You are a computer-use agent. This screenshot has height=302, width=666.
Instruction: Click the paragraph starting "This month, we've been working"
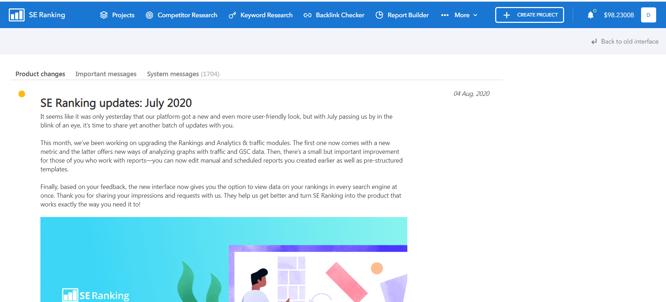221,156
